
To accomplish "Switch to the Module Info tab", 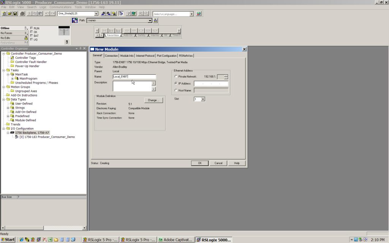I will coord(127,56).
